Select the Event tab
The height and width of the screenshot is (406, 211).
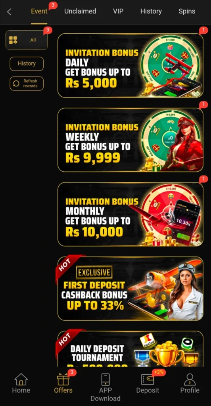coord(39,11)
